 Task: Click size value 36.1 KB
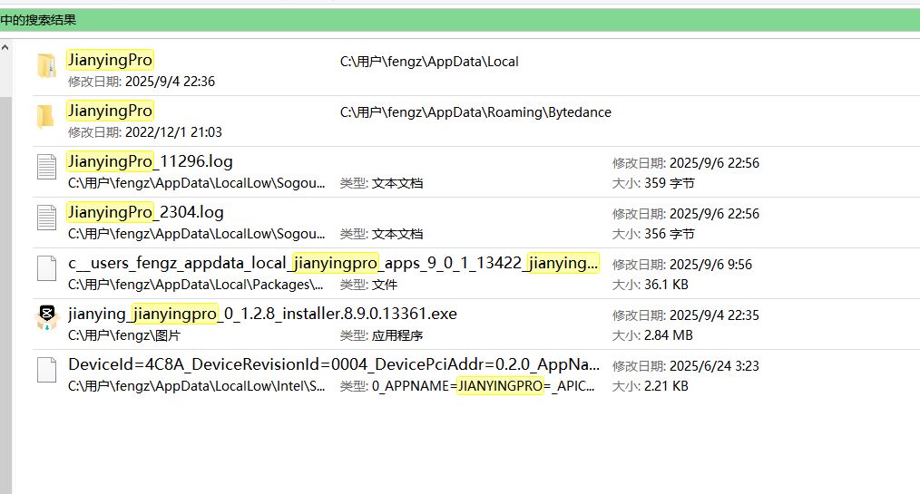pyautogui.click(x=666, y=285)
